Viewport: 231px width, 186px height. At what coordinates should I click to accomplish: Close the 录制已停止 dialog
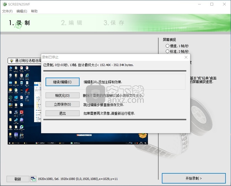coord(186,57)
